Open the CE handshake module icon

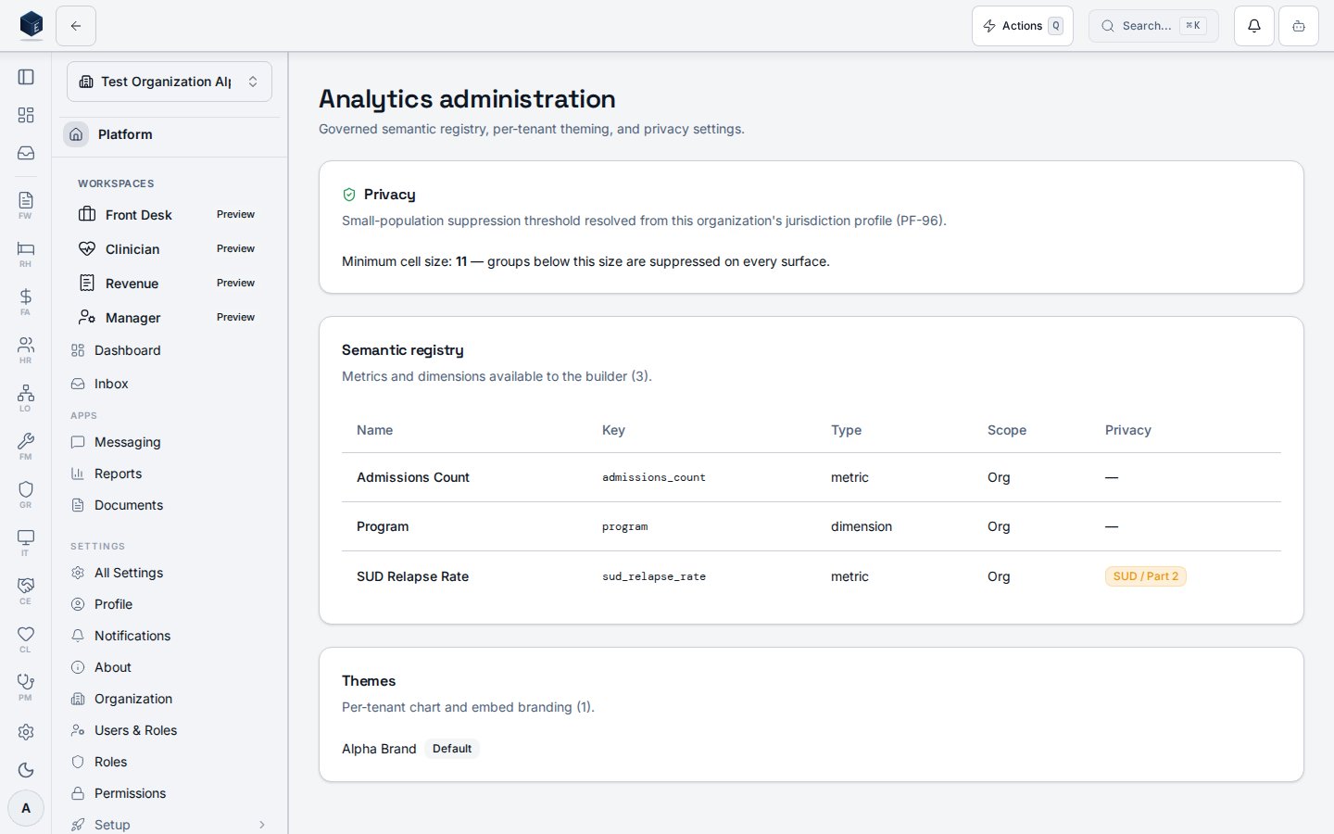pyautogui.click(x=26, y=590)
